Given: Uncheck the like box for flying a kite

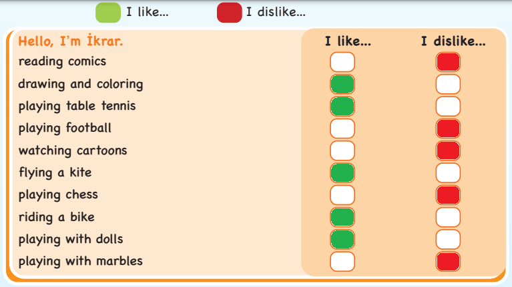Looking at the screenshot, I should pos(342,173).
